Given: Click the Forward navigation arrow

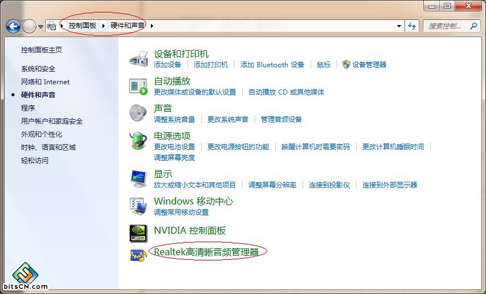Looking at the screenshot, I should click(29, 26).
